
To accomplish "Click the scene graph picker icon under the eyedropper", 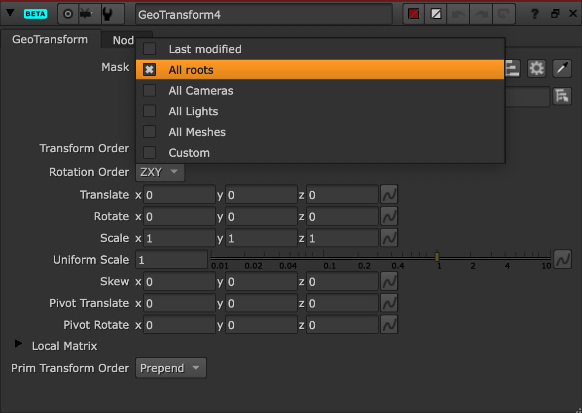I will [x=562, y=96].
